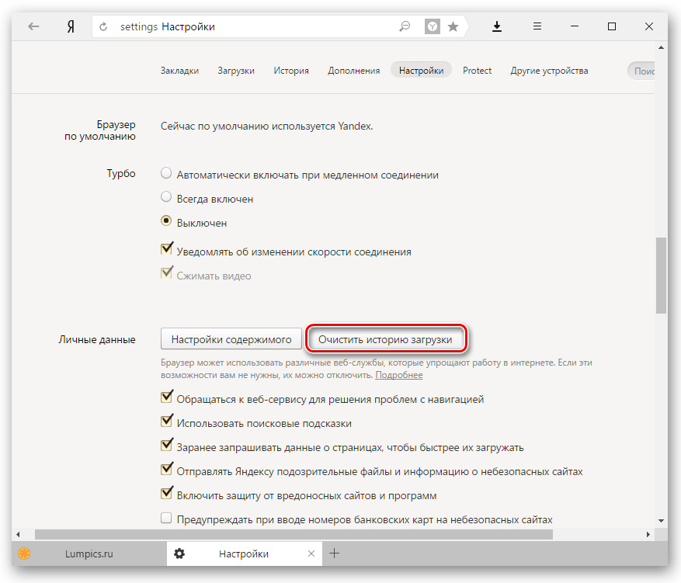The width and height of the screenshot is (681, 583).
Task: Switch to the Закладки section
Action: (179, 71)
